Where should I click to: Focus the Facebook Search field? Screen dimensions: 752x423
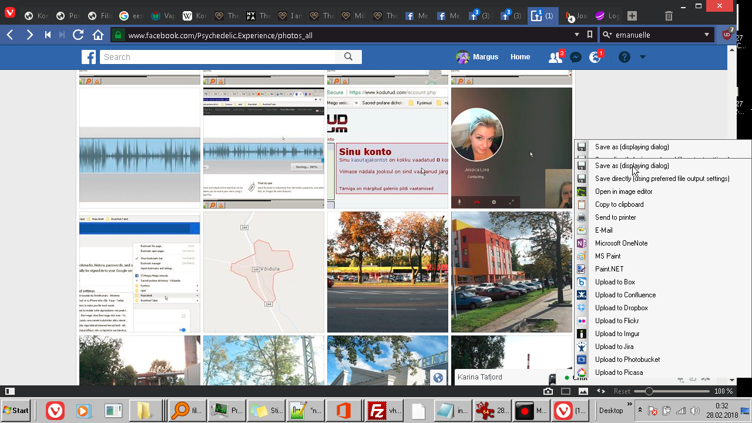pos(218,57)
